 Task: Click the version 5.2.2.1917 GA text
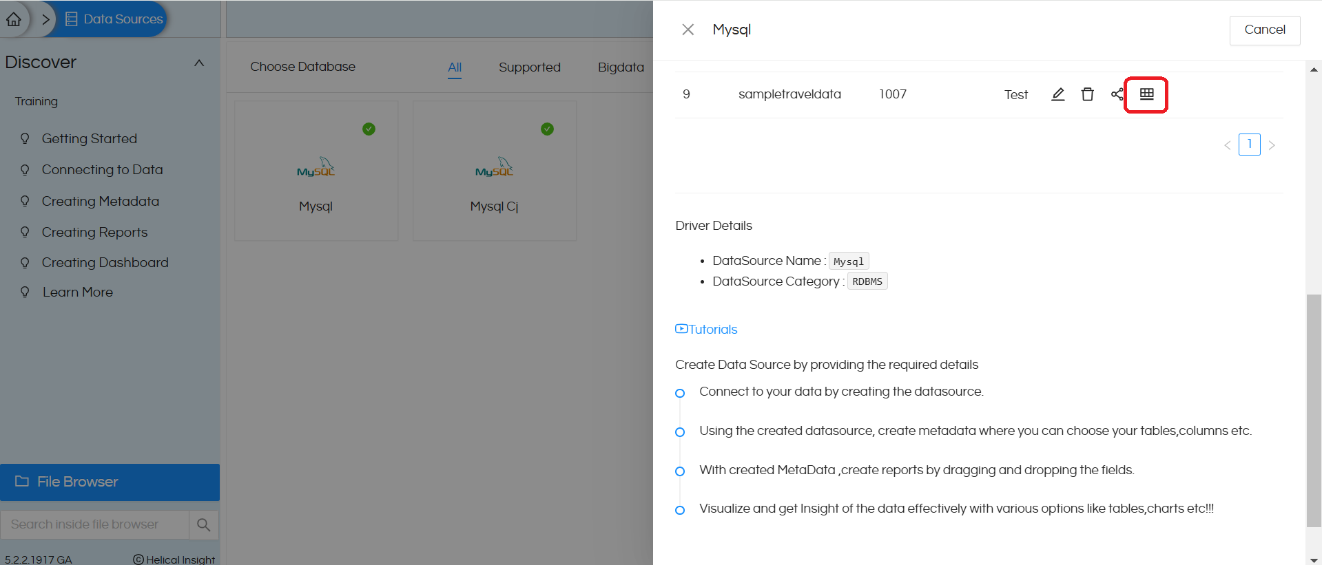39,559
